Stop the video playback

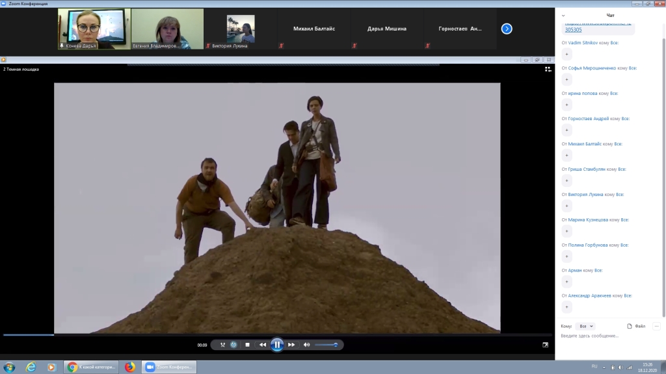247,345
